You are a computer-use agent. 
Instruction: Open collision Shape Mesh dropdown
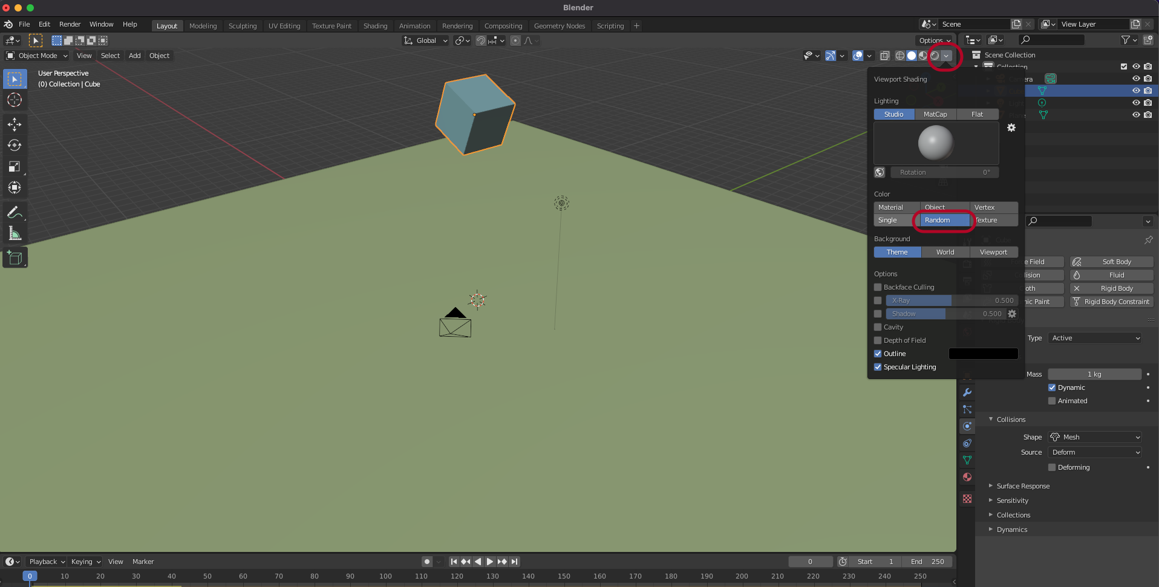(1095, 437)
